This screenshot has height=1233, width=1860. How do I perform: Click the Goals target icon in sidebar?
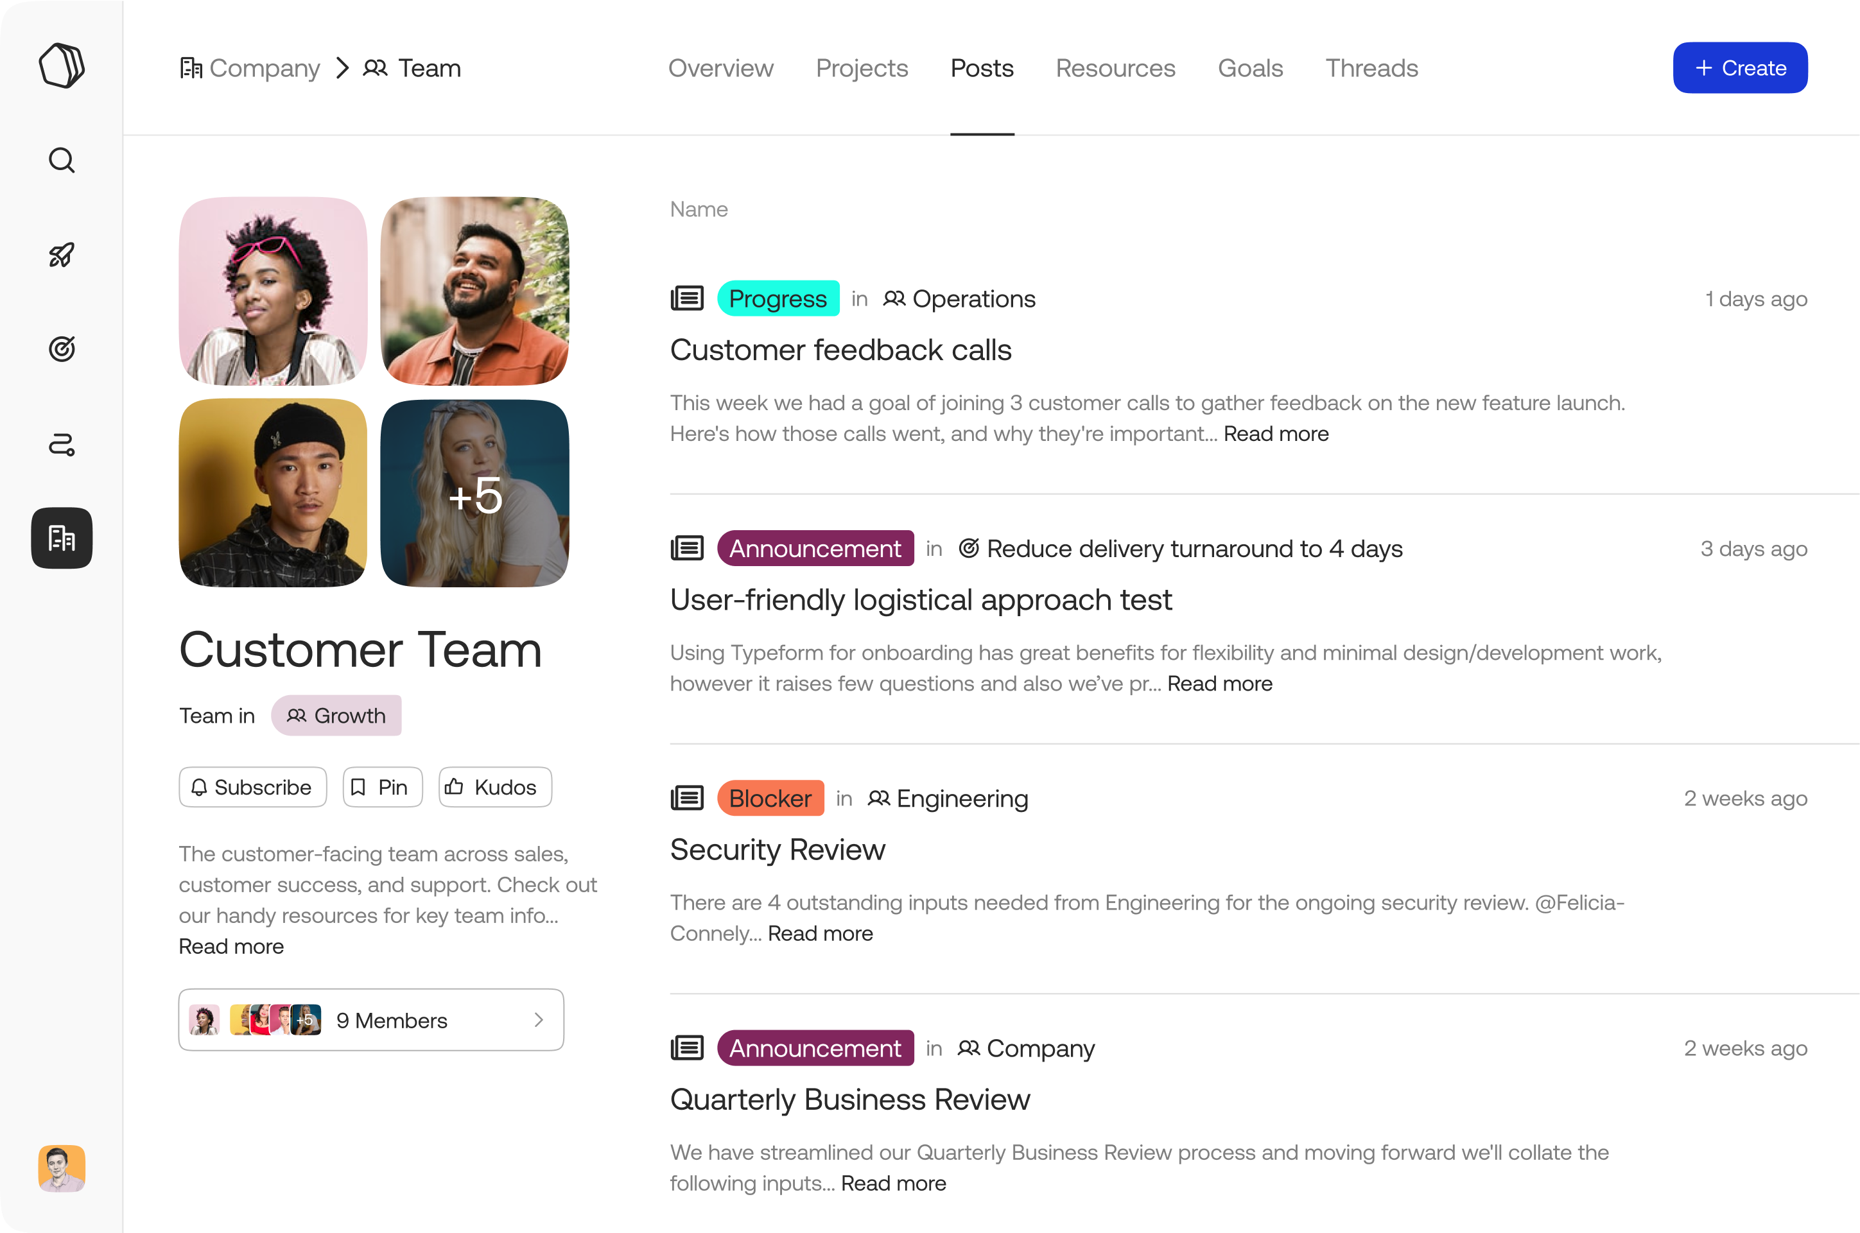coord(62,348)
